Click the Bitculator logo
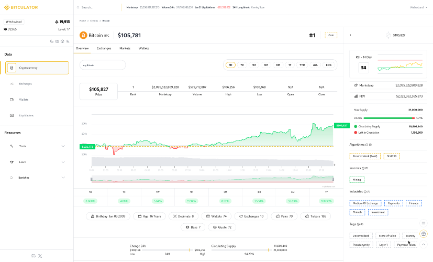Image resolution: width=433 pixels, height=262 pixels. tap(21, 7)
